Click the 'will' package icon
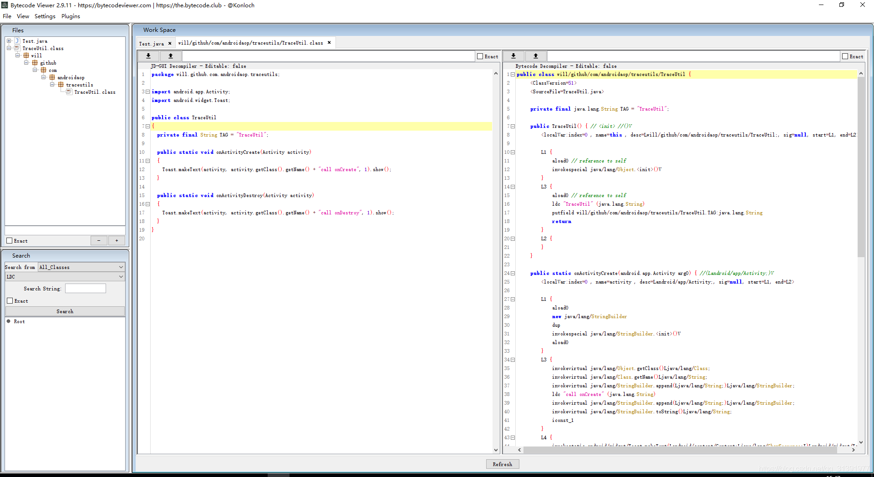874x477 pixels. (26, 56)
